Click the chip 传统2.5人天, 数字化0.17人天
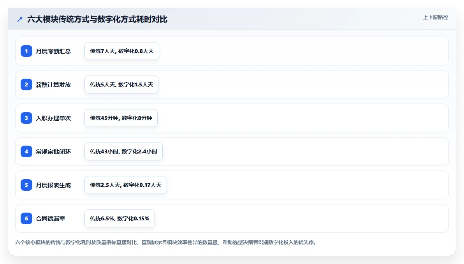 pos(126,185)
